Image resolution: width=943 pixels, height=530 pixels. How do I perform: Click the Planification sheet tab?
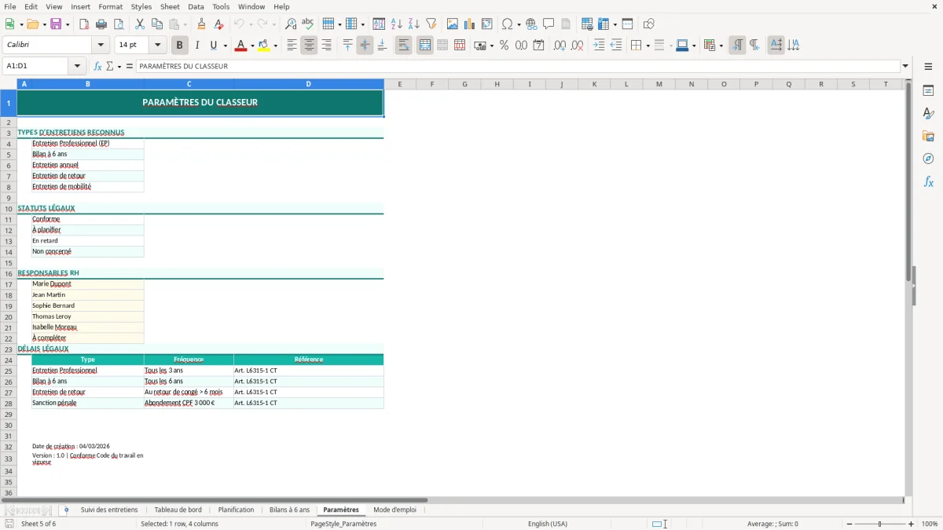click(x=236, y=510)
